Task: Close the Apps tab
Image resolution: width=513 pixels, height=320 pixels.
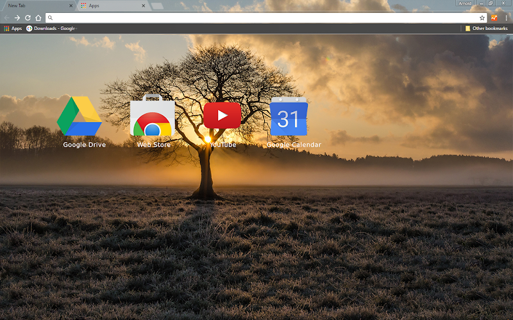Action: pos(143,6)
